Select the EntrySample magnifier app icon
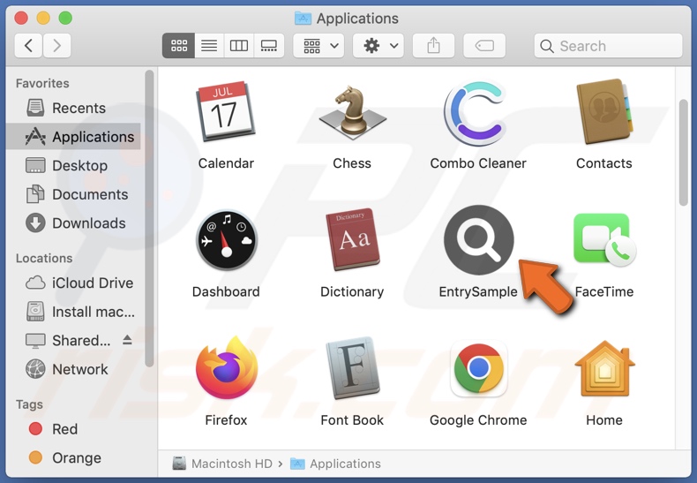The width and height of the screenshot is (697, 483). point(478,240)
